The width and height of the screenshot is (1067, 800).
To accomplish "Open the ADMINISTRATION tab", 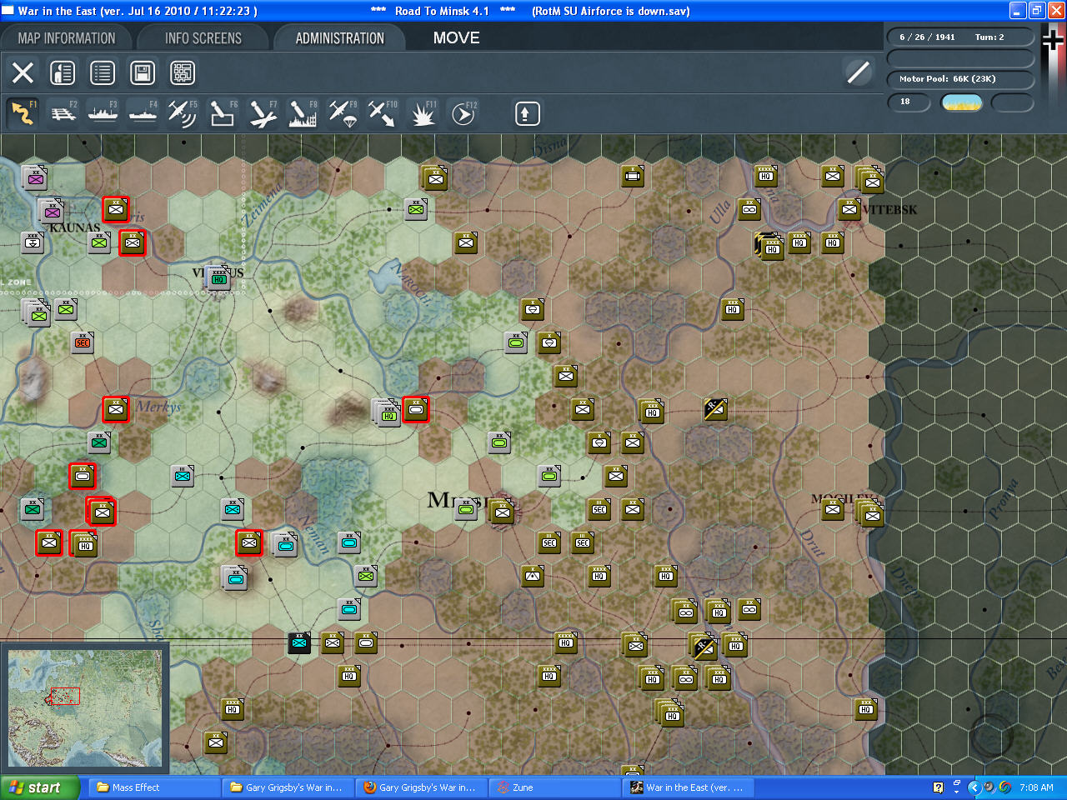I will 340,38.
